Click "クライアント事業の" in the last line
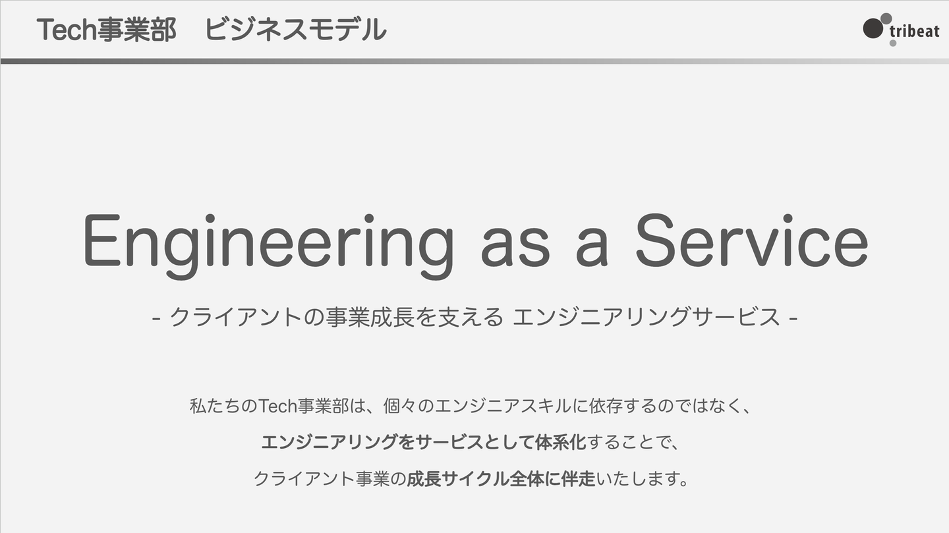This screenshot has width=949, height=533. [330, 479]
